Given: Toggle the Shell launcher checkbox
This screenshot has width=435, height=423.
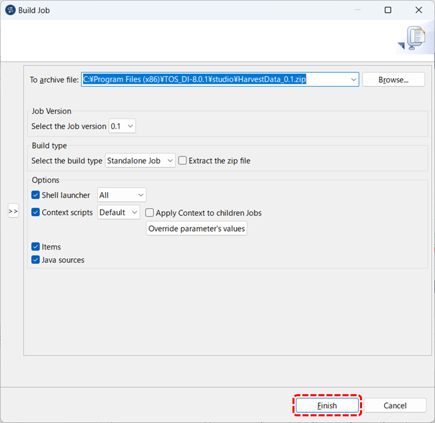Looking at the screenshot, I should pyautogui.click(x=35, y=195).
